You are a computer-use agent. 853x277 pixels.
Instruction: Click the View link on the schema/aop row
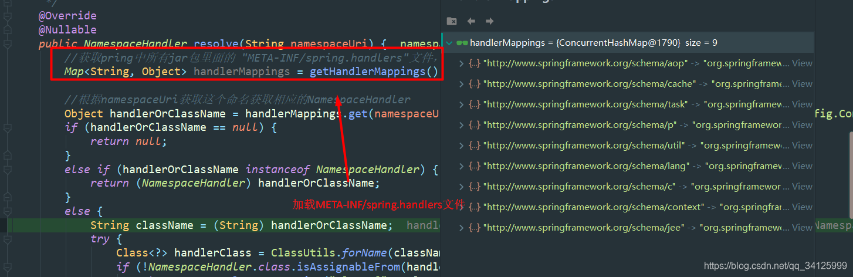[x=802, y=63]
